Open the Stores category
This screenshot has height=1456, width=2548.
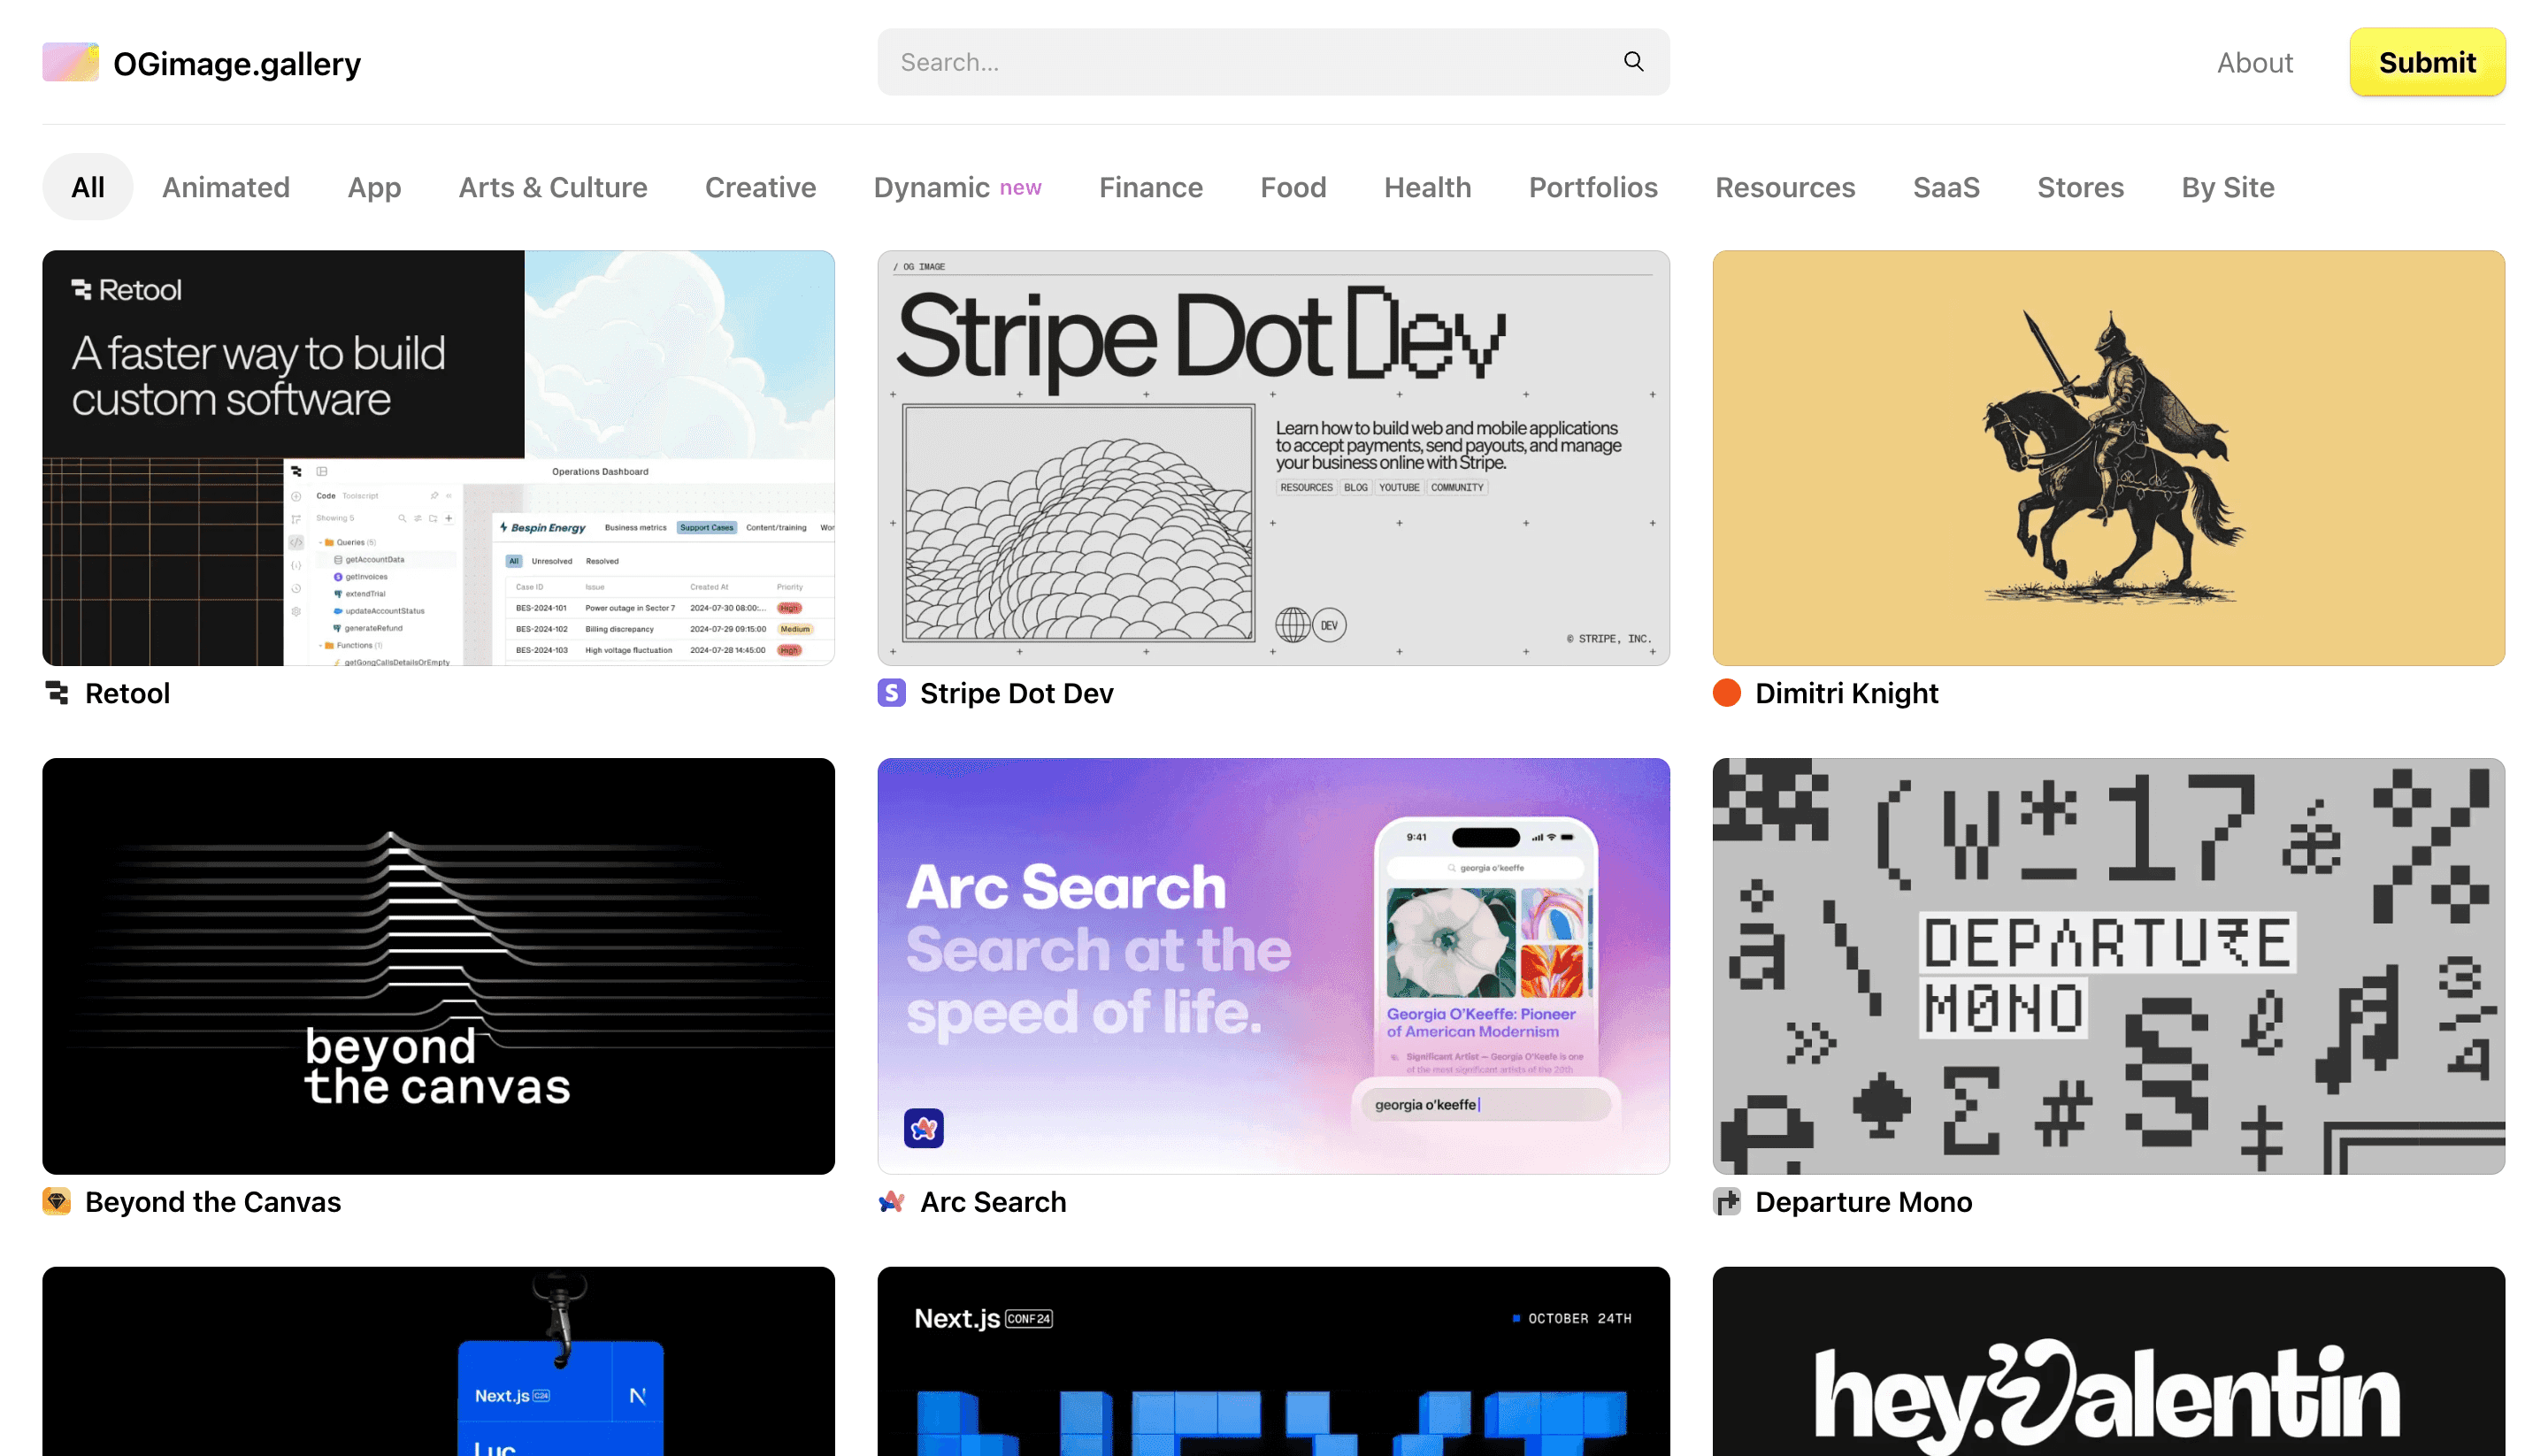tap(2080, 187)
